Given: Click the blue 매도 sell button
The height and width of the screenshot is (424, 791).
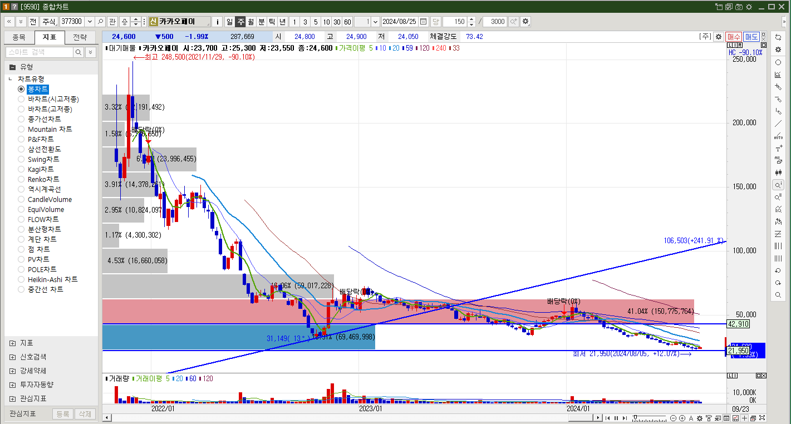Looking at the screenshot, I should (751, 36).
